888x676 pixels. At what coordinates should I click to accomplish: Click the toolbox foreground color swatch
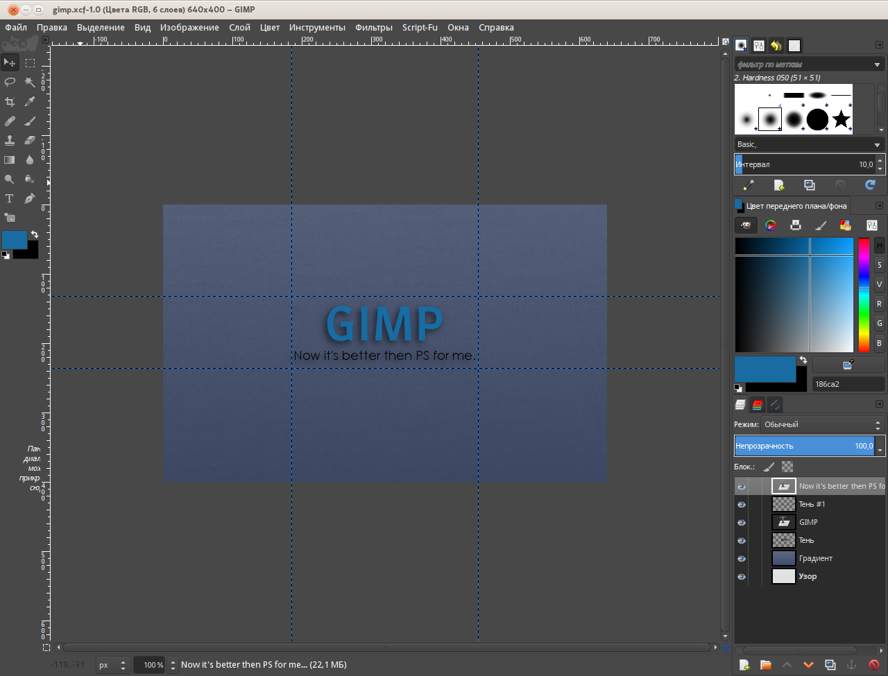pyautogui.click(x=14, y=240)
